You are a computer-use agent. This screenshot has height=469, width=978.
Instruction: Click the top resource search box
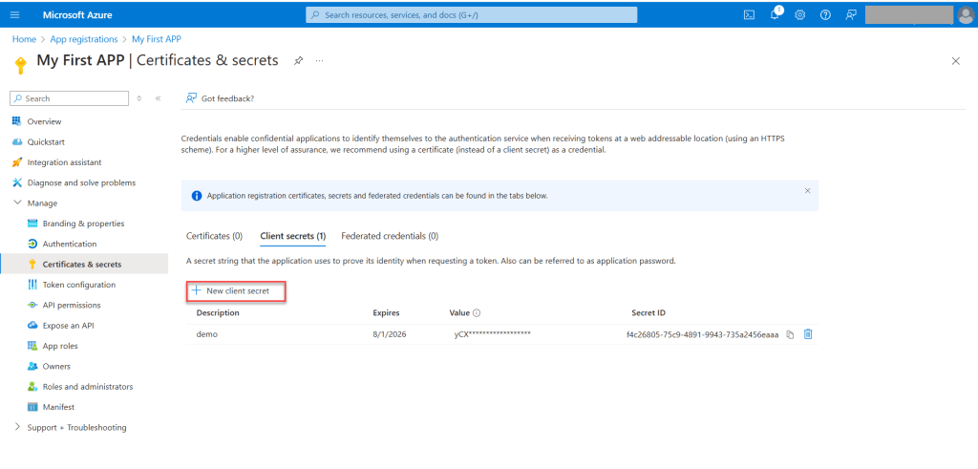472,14
